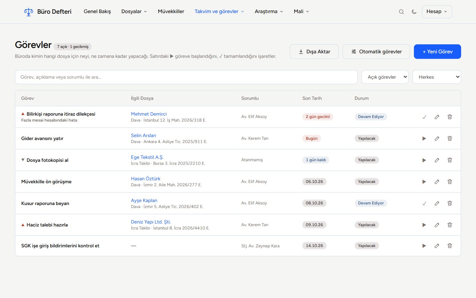Click the + Yeni Görev button
The height and width of the screenshot is (298, 476).
pyautogui.click(x=437, y=52)
